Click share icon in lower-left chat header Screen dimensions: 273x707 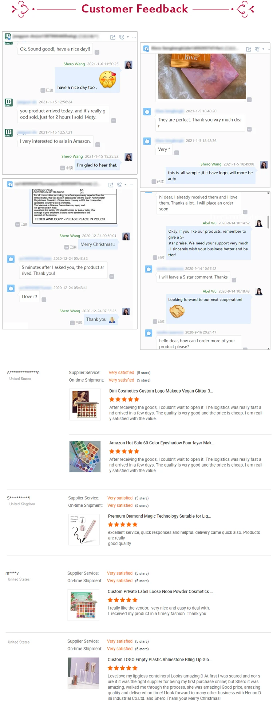111,185
